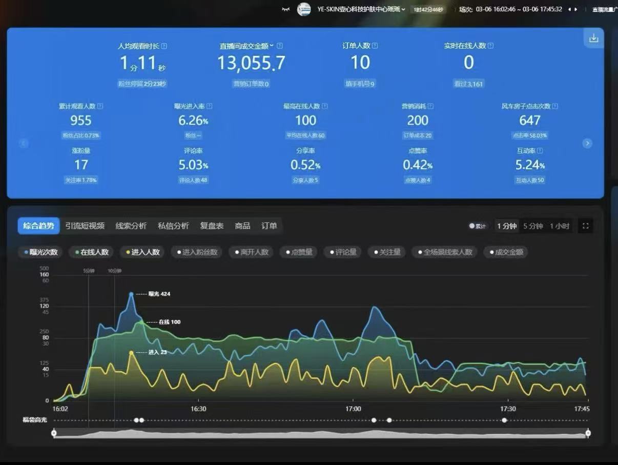Switch to the 线索分析 tab
The image size is (618, 465).
[x=131, y=226]
